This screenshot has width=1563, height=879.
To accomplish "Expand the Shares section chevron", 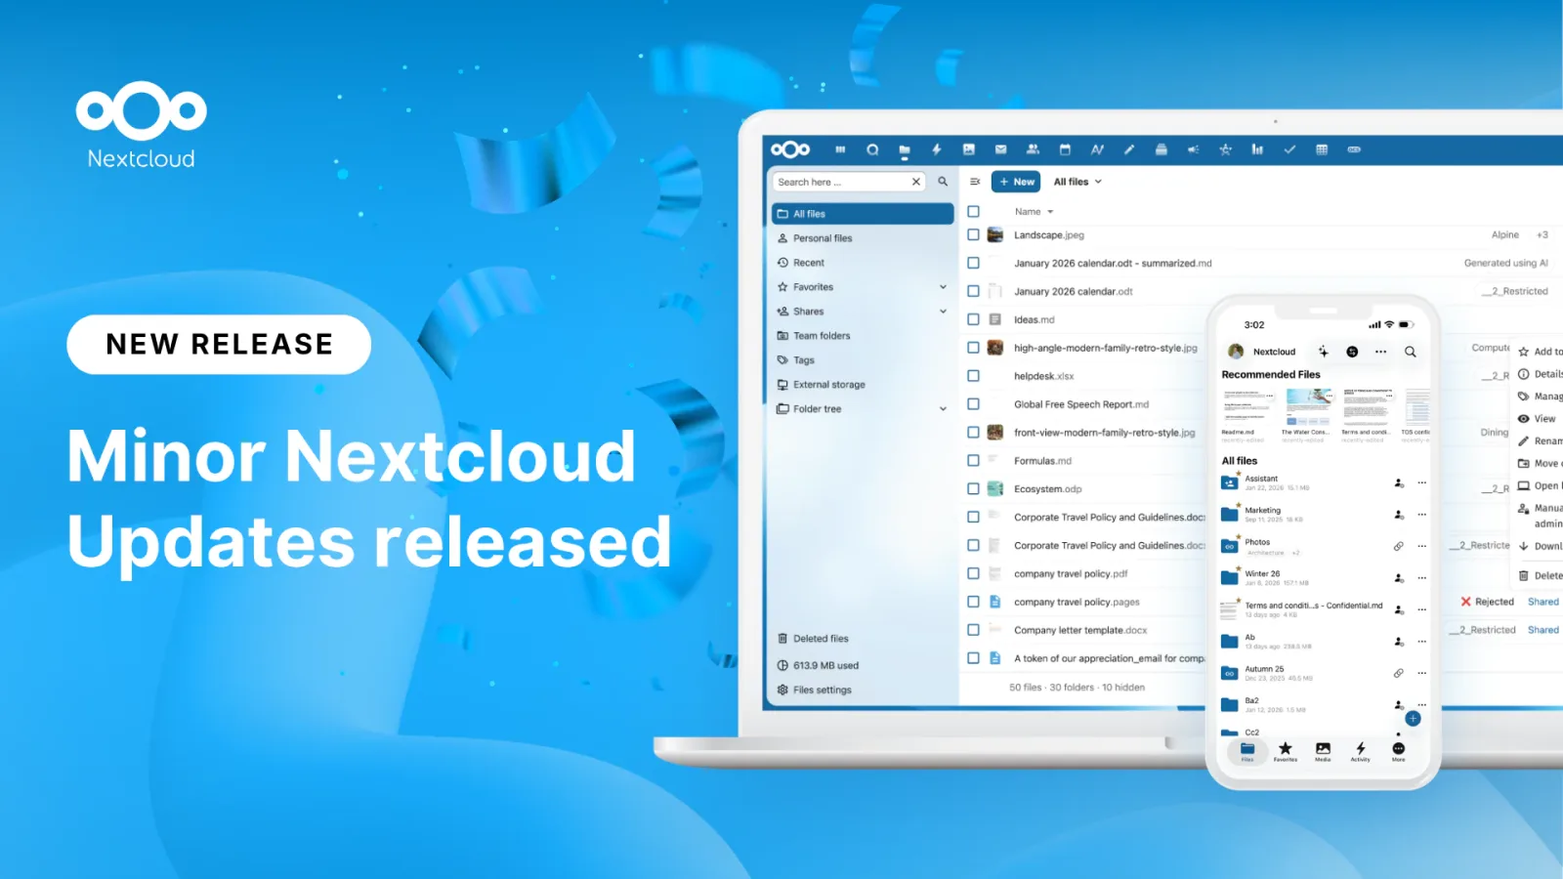I will [x=943, y=312].
